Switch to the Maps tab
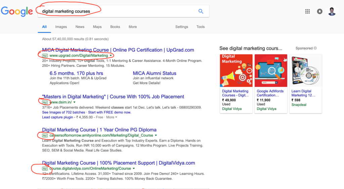344x189 pixels. [x=97, y=27]
